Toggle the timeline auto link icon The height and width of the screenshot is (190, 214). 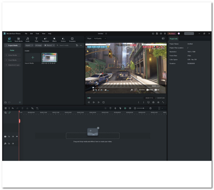click(x=9, y=112)
